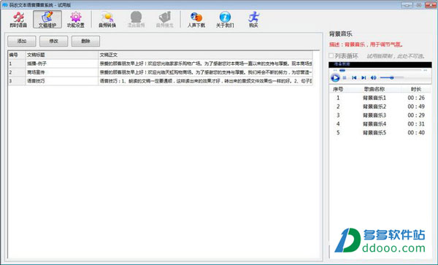Image resolution: width=438 pixels, height=265 pixels.
Task: Click the 歌曲名称 song list header
Action: [x=374, y=89]
